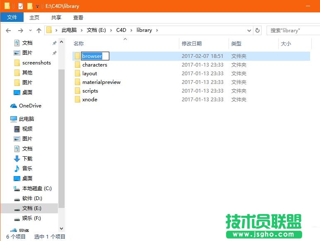This screenshot has height=241, width=320.
Task: Click 此电脑 in the address breadcrumb
Action: coord(69,30)
